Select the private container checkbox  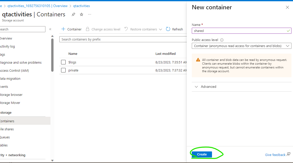click(63, 70)
